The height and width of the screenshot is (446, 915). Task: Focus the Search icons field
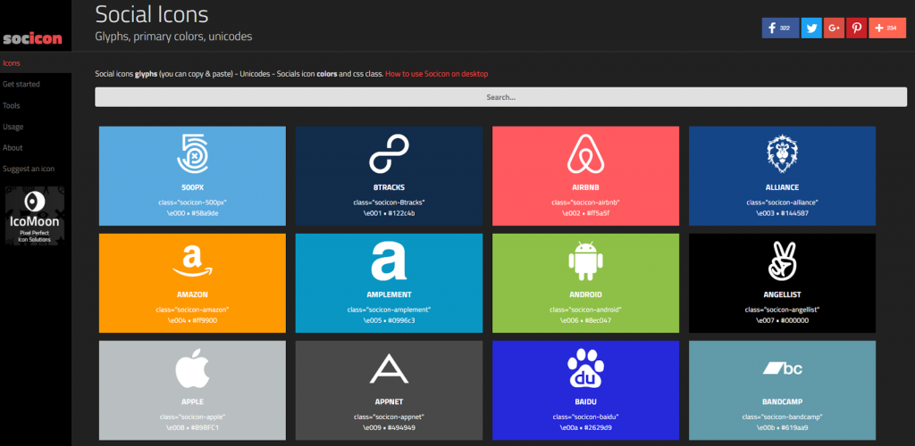[x=500, y=97]
